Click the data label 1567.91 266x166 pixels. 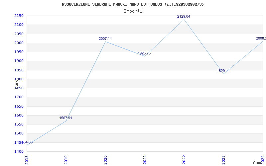point(66,118)
